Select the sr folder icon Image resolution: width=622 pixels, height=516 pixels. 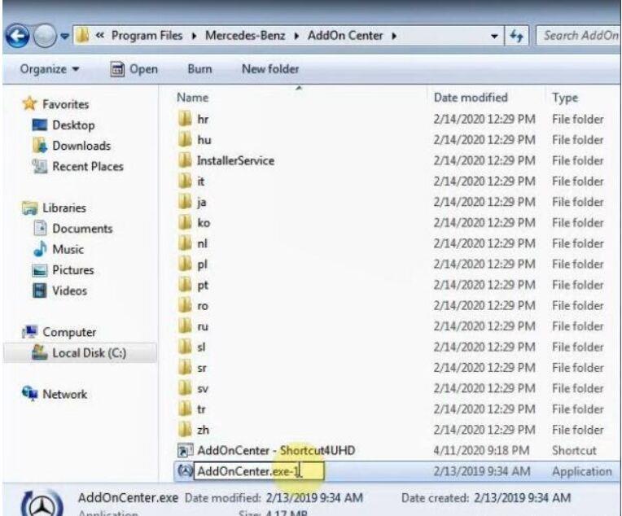point(185,367)
